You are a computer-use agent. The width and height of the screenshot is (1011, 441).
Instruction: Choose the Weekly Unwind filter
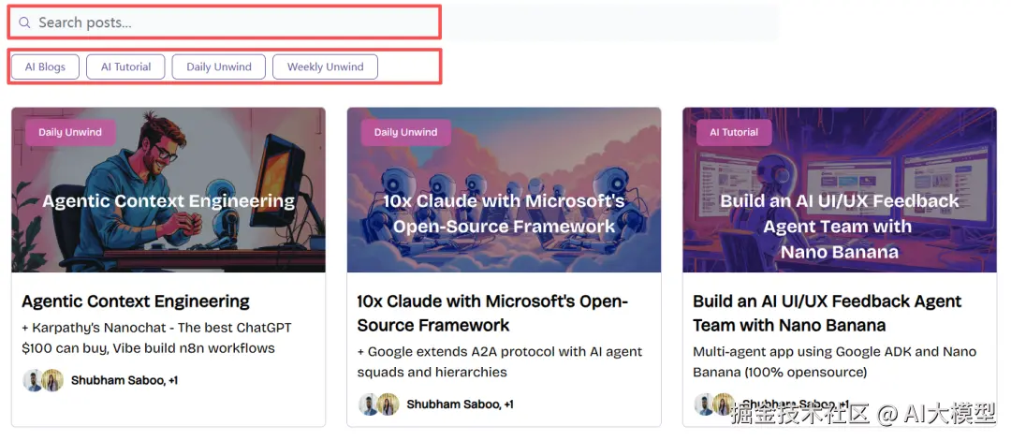pos(325,66)
